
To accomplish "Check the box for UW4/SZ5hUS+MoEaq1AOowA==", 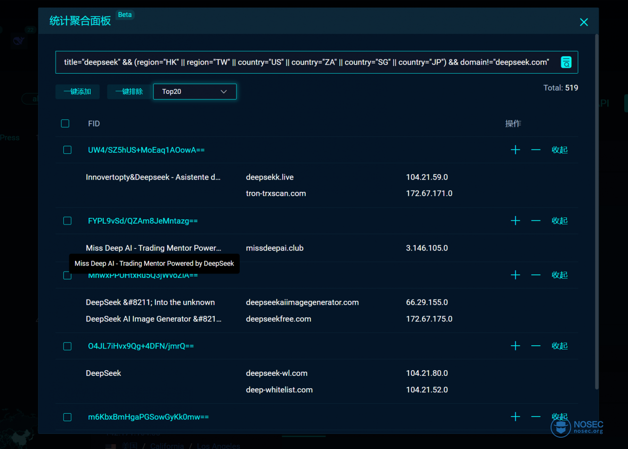I will [67, 150].
